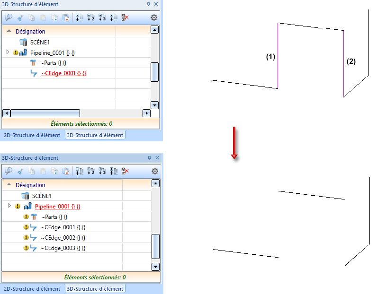377x294 pixels.
Task: Click scroll-up arrow in lower panel
Action: tap(155, 183)
